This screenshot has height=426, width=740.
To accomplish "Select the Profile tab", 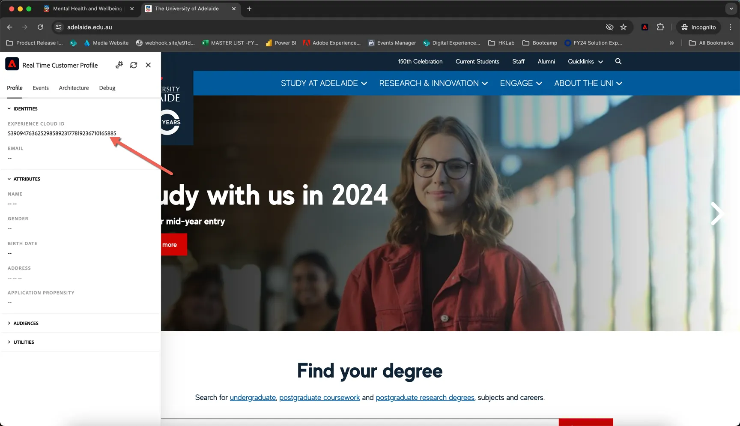I will [15, 88].
